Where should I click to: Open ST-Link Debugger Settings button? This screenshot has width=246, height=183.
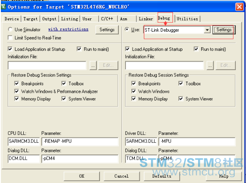[x=224, y=30]
